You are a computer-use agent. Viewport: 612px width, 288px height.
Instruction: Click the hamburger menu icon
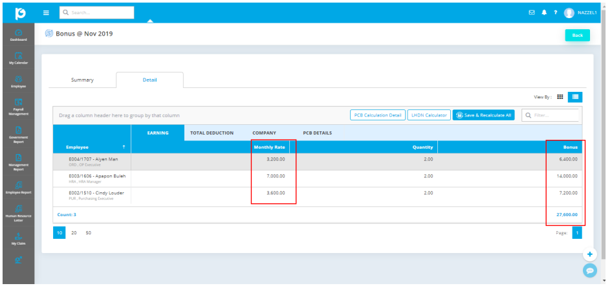click(x=46, y=12)
